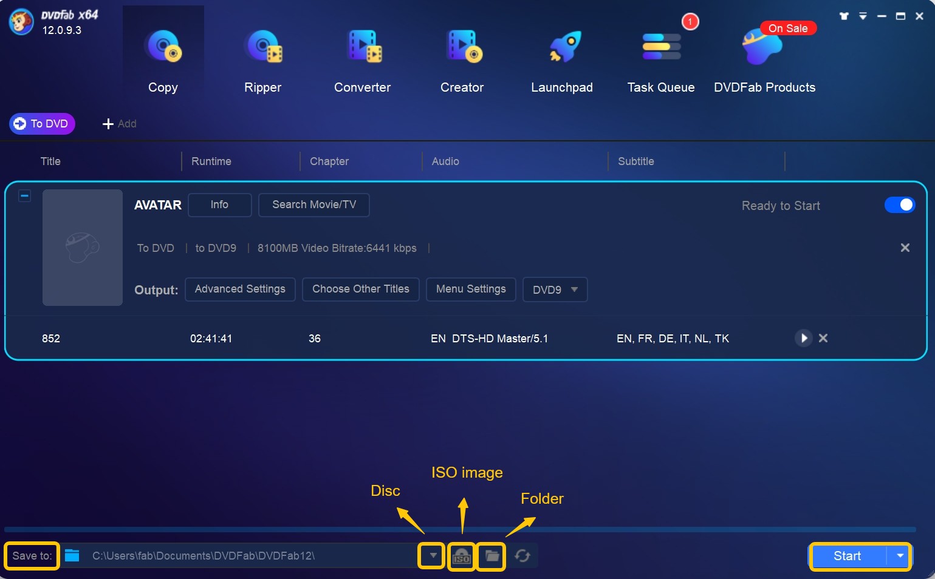This screenshot has height=579, width=935.
Task: Open DVDFab Products on sale
Action: tap(764, 61)
